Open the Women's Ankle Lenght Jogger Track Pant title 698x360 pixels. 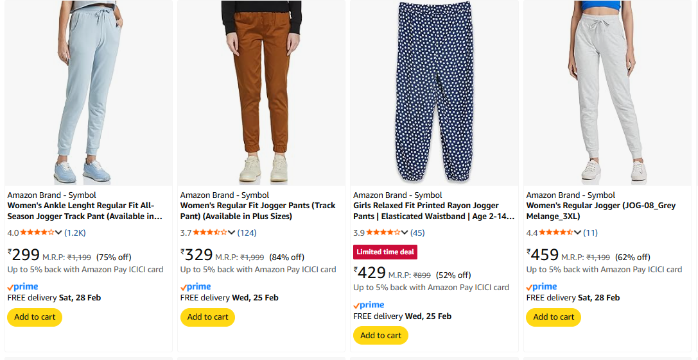coord(84,211)
